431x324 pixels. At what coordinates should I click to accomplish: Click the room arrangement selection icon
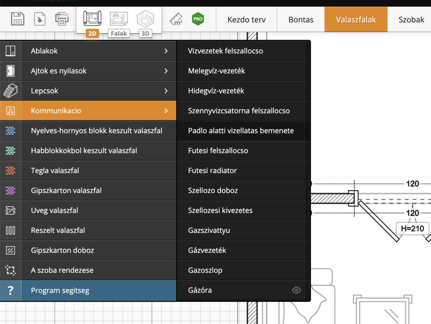coord(10,270)
